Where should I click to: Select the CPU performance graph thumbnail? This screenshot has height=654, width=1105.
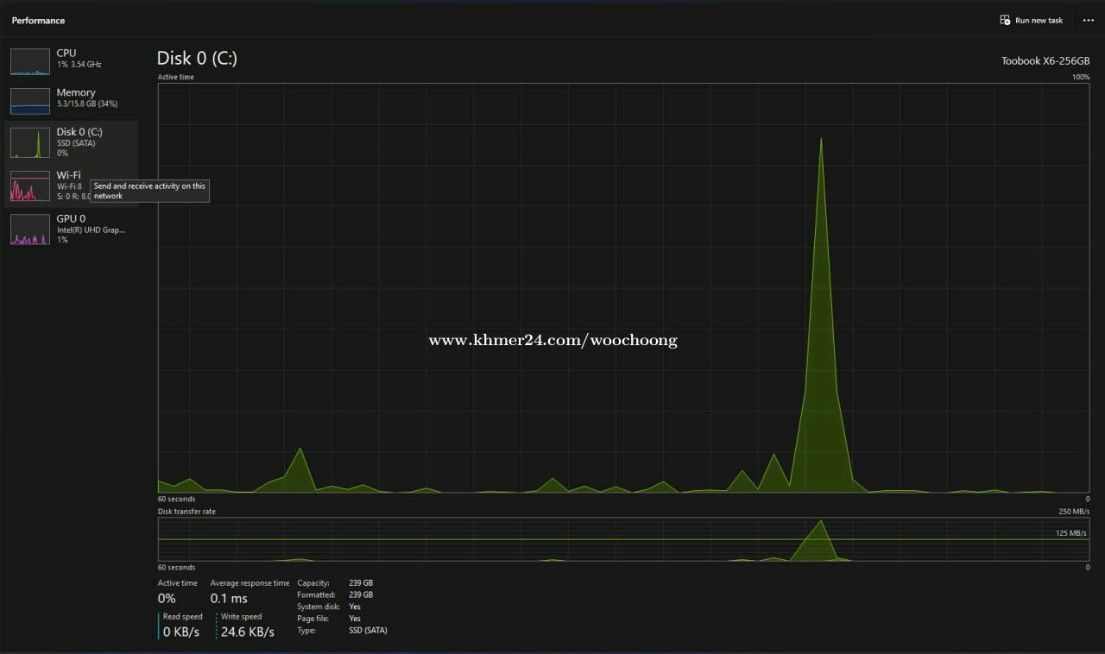(x=30, y=62)
